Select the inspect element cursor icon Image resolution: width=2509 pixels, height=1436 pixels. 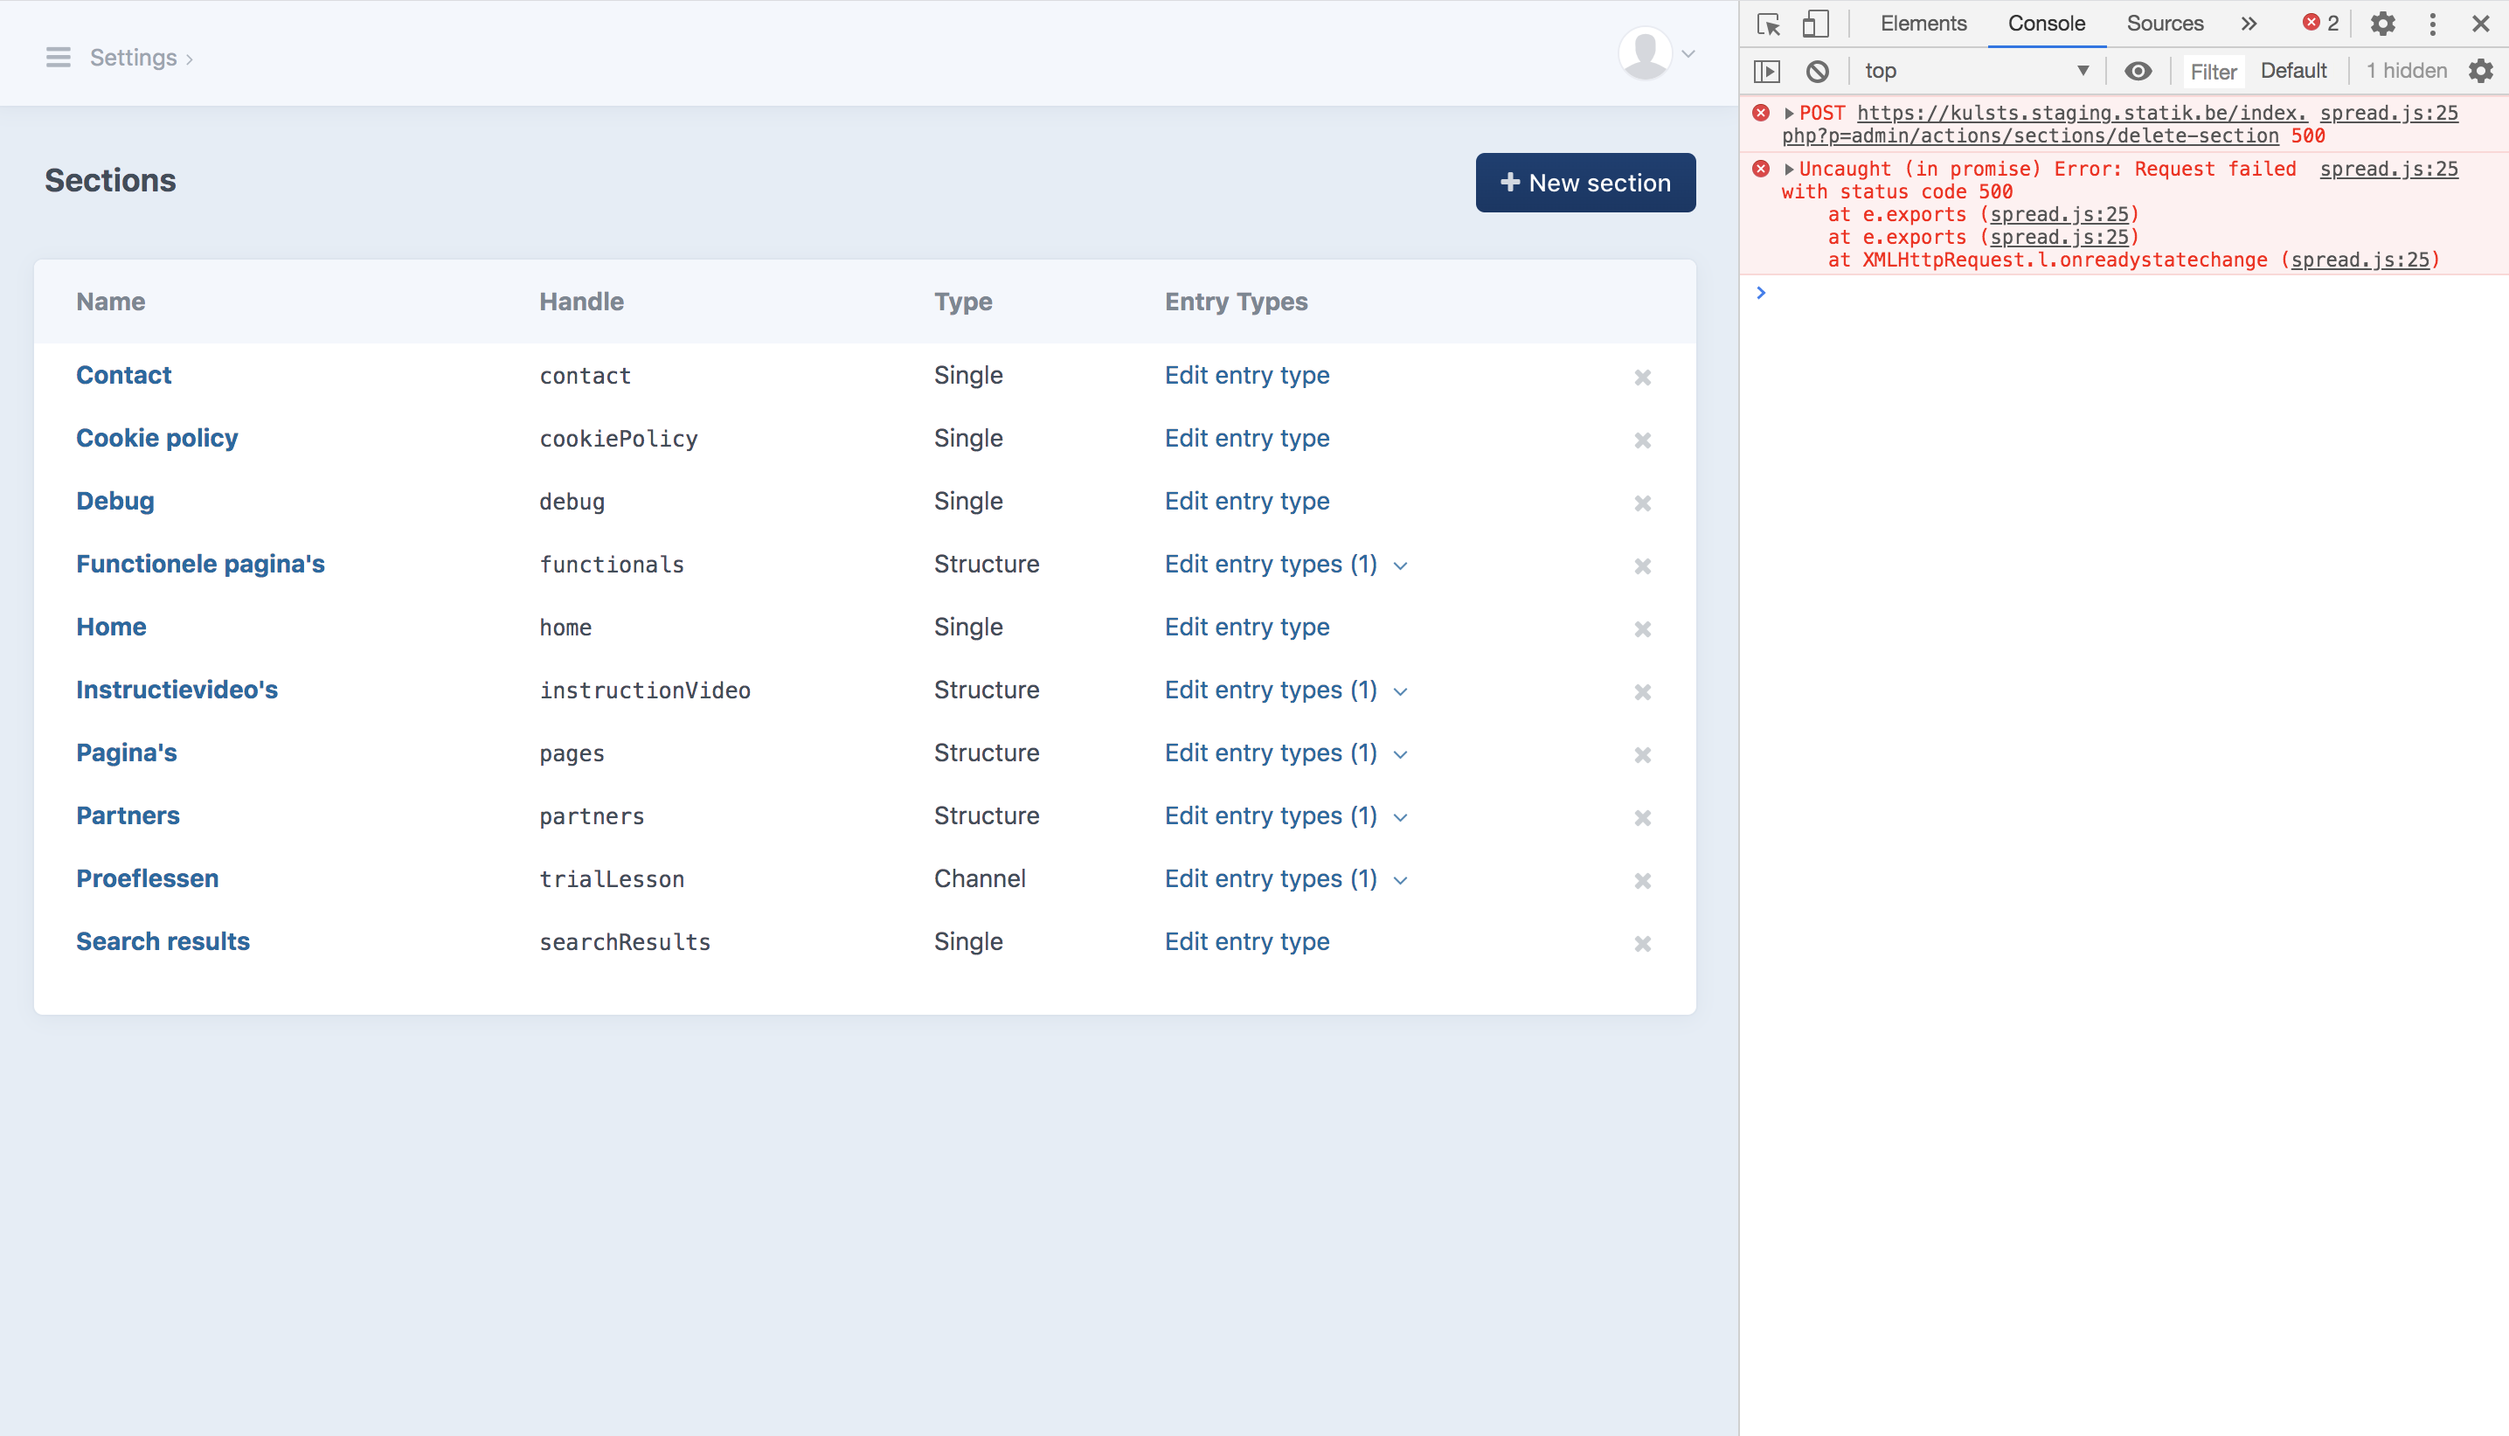1770,23
